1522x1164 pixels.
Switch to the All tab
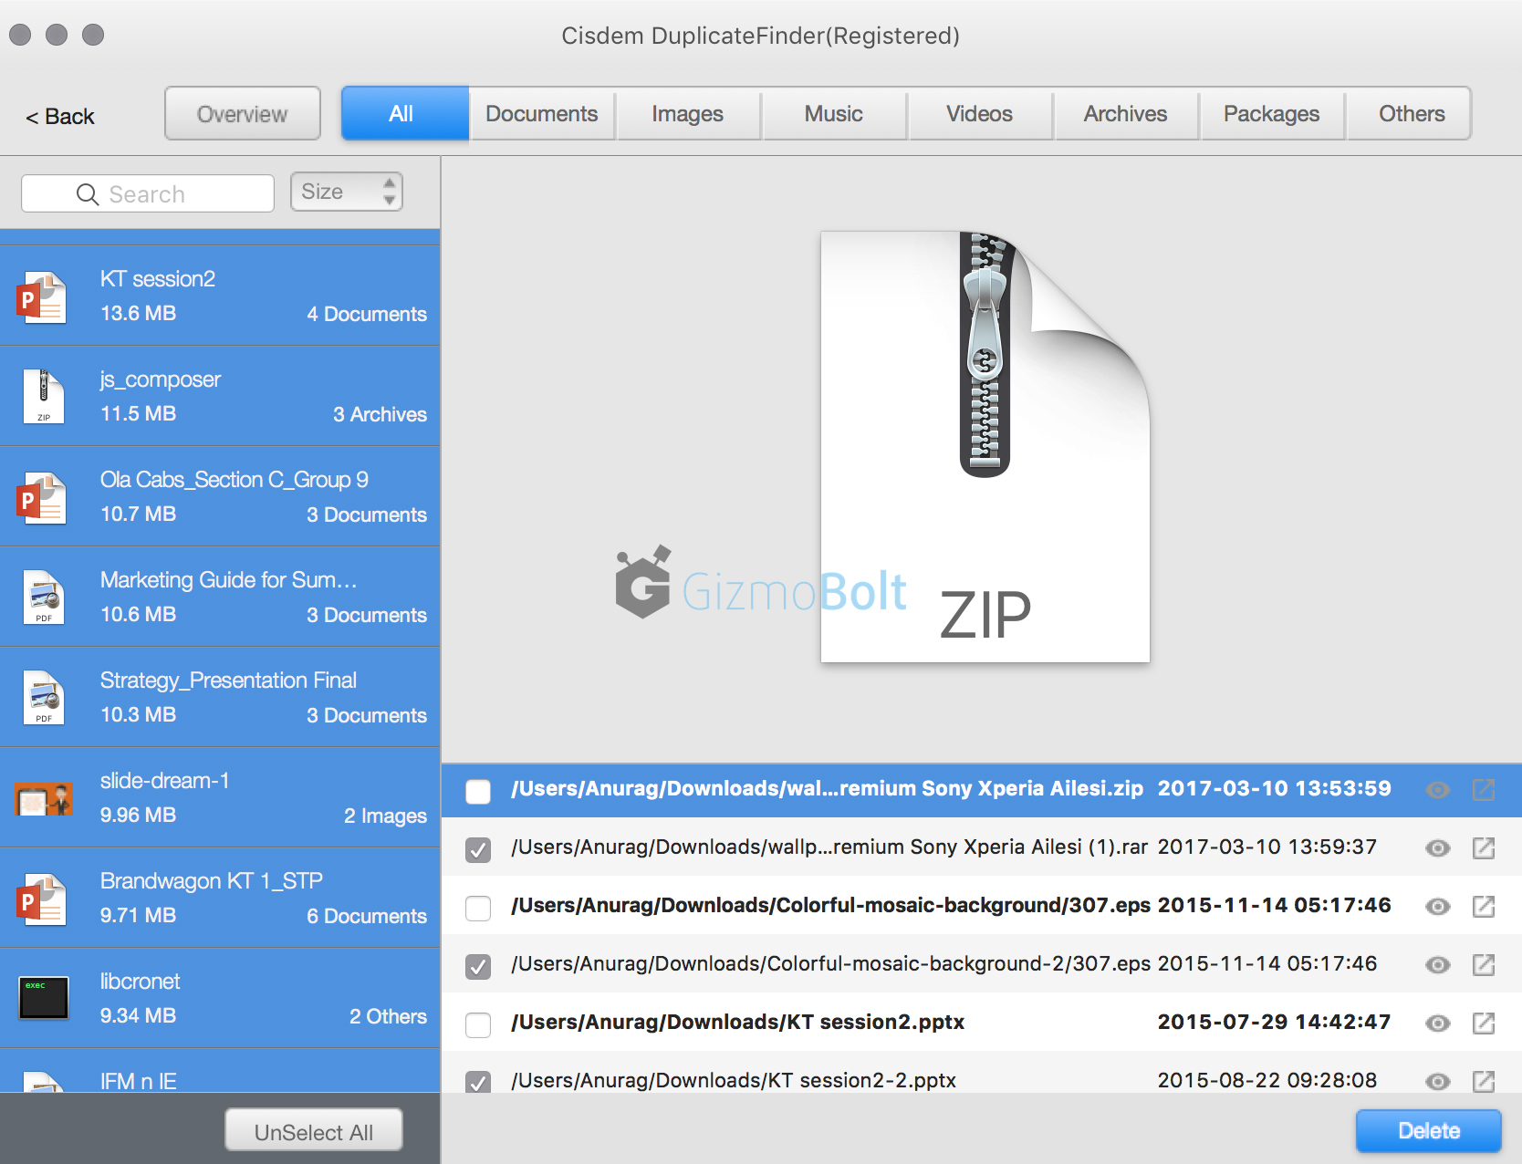[405, 113]
